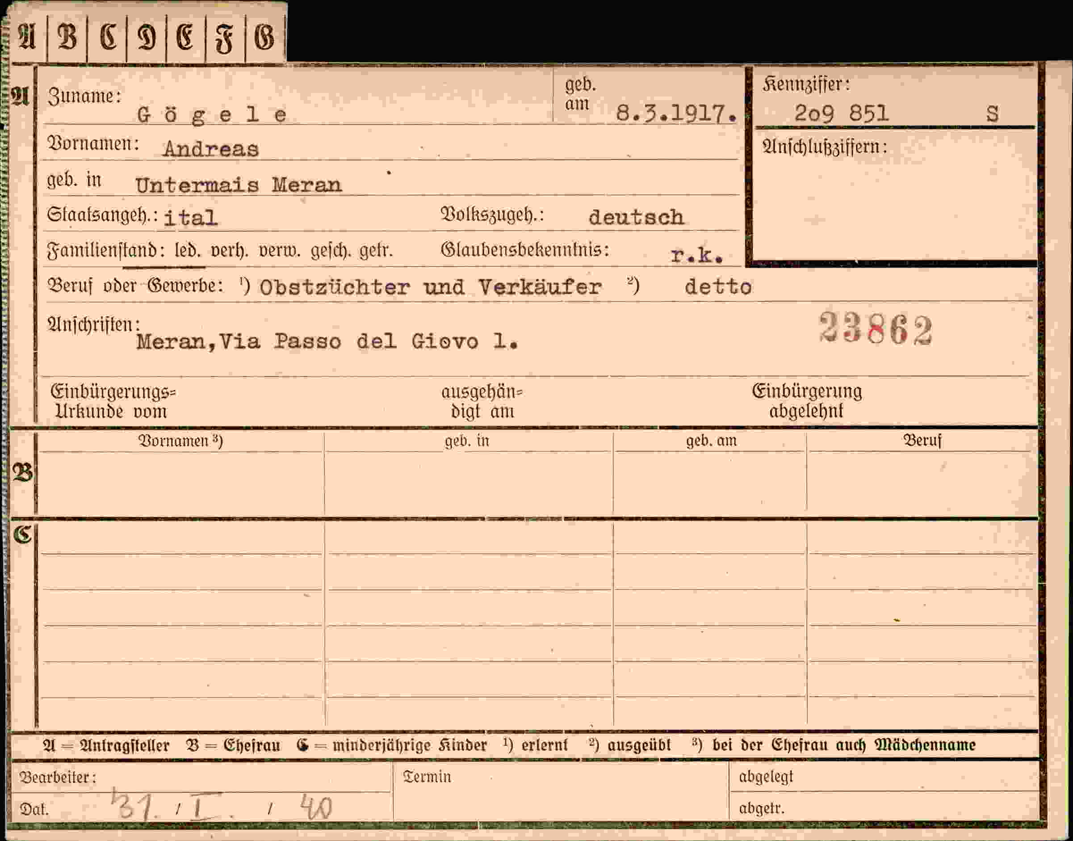Click the 'verw.' marital status option
Screen dimensions: 1073x841
(x=279, y=251)
